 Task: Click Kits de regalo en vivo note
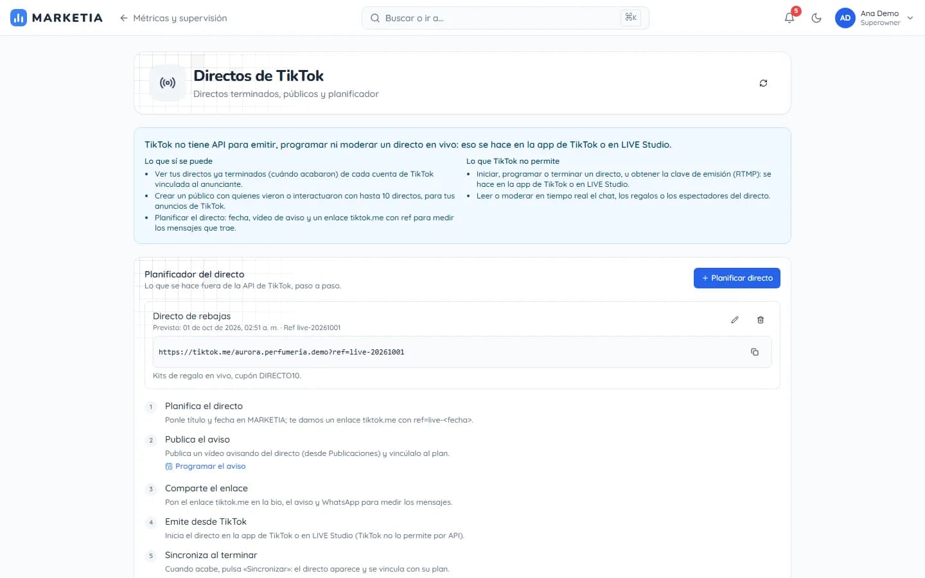tap(227, 376)
